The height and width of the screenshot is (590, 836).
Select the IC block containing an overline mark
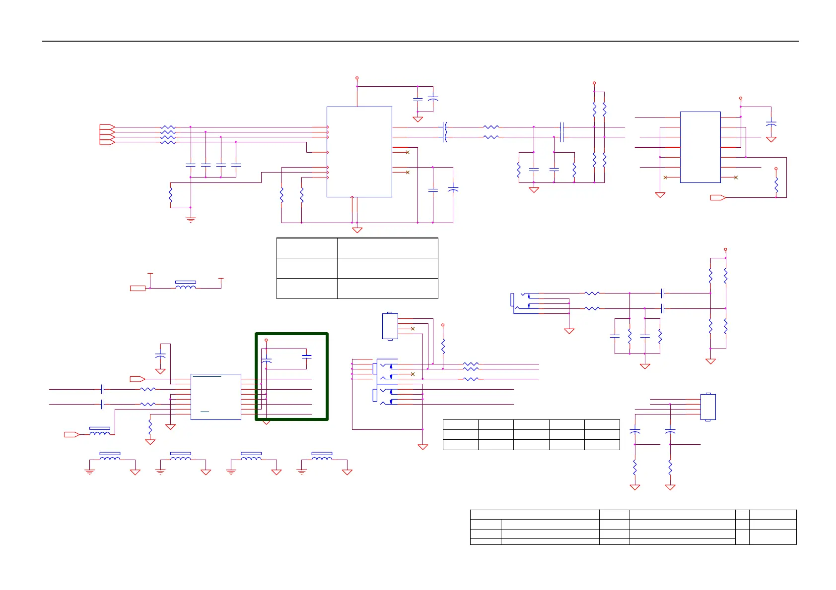216,397
